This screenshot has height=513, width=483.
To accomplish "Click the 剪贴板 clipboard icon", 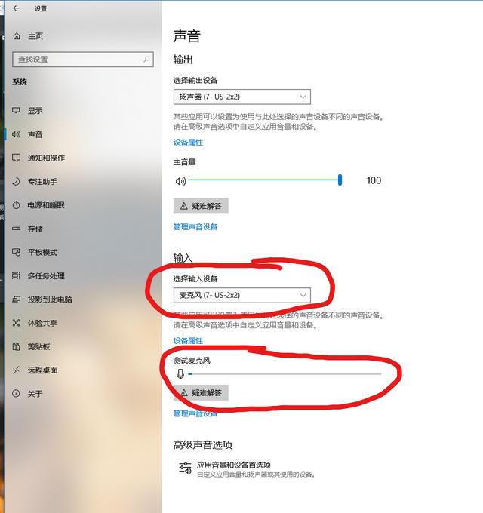I will pos(16,346).
